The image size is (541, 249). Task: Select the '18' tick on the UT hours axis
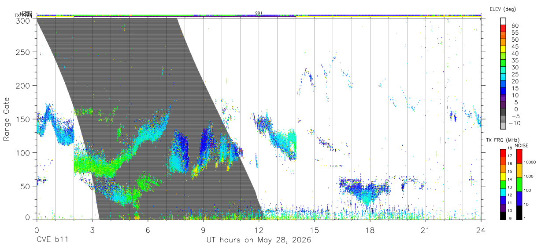tap(370, 230)
